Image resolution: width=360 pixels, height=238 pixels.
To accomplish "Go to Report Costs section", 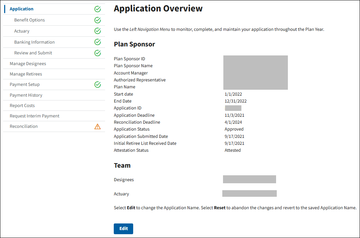I will [22, 106].
